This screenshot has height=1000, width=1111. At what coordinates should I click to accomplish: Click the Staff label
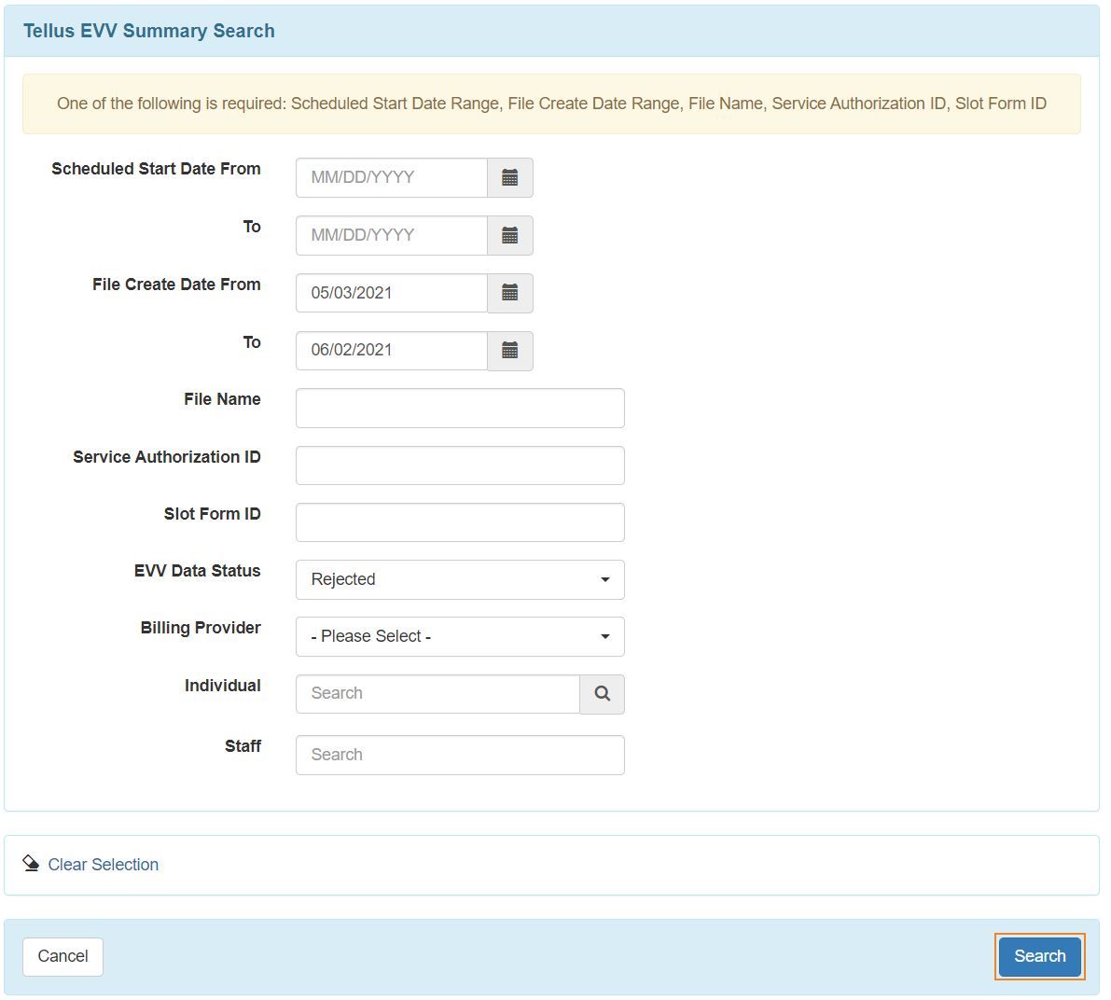click(x=243, y=746)
